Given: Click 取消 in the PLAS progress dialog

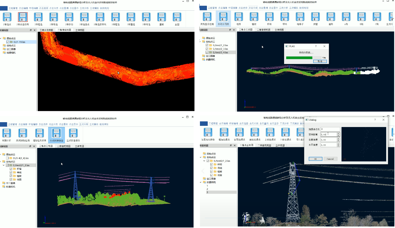Looking at the screenshot, I should pyautogui.click(x=320, y=61).
